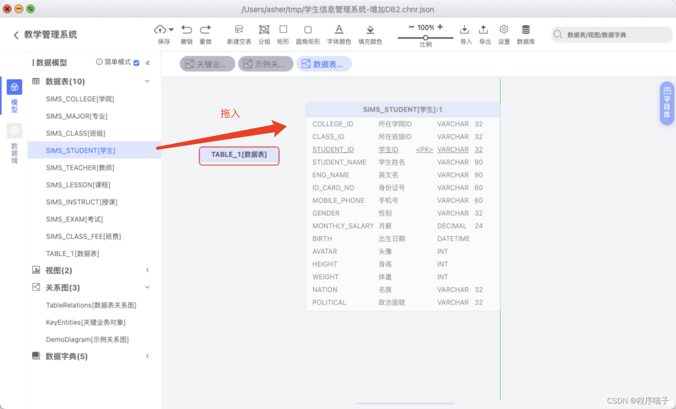Open the Save dropdown arrow

[x=171, y=29]
